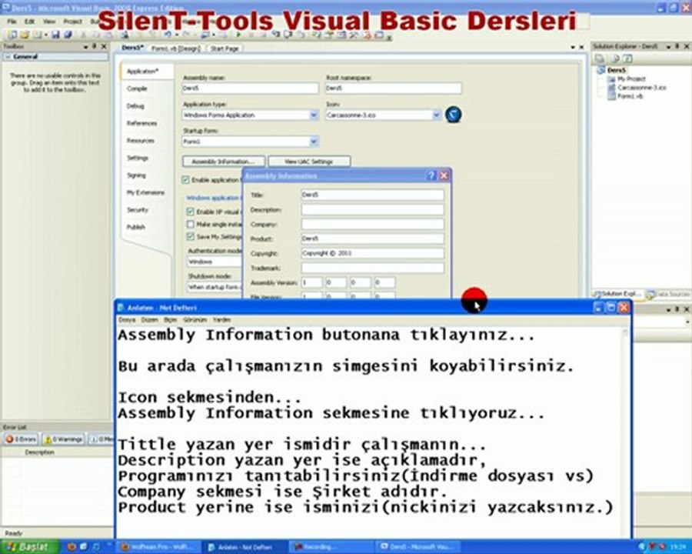Open the View menu in Visual Basic
This screenshot has width=692, height=554.
pyautogui.click(x=49, y=22)
